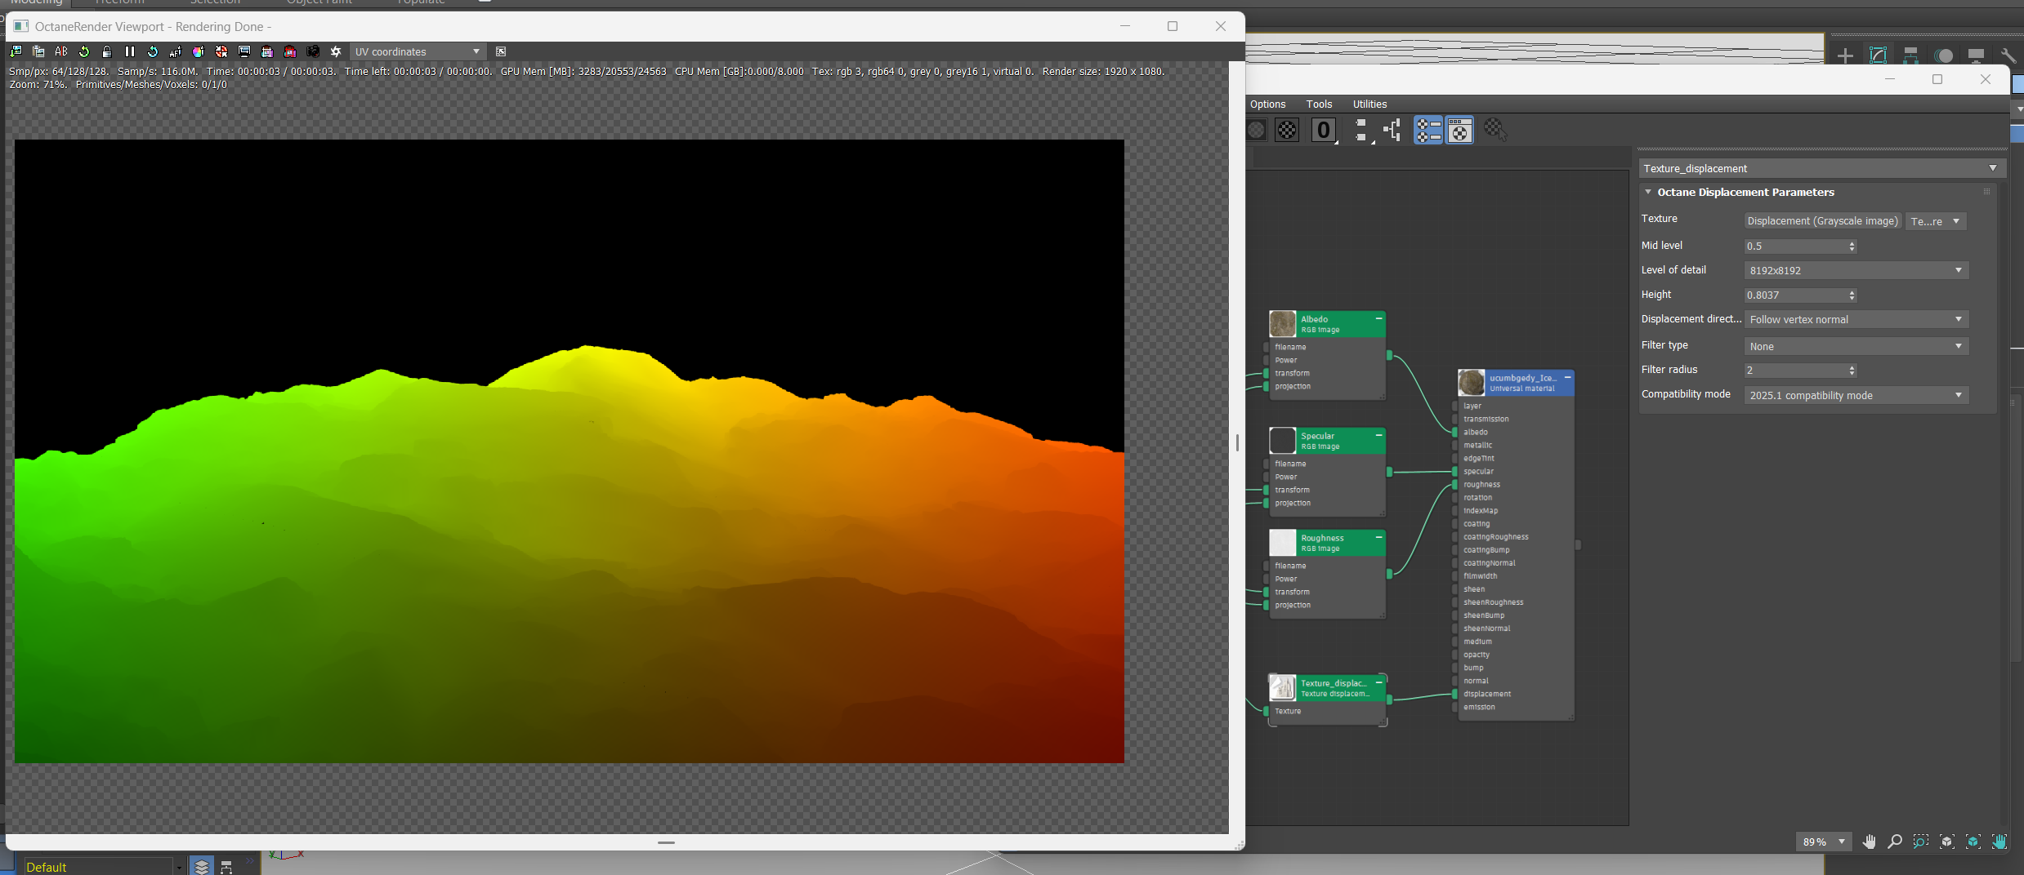Open Octane viewport settings star icon
Image resolution: width=2024 pixels, height=875 pixels.
[x=336, y=51]
